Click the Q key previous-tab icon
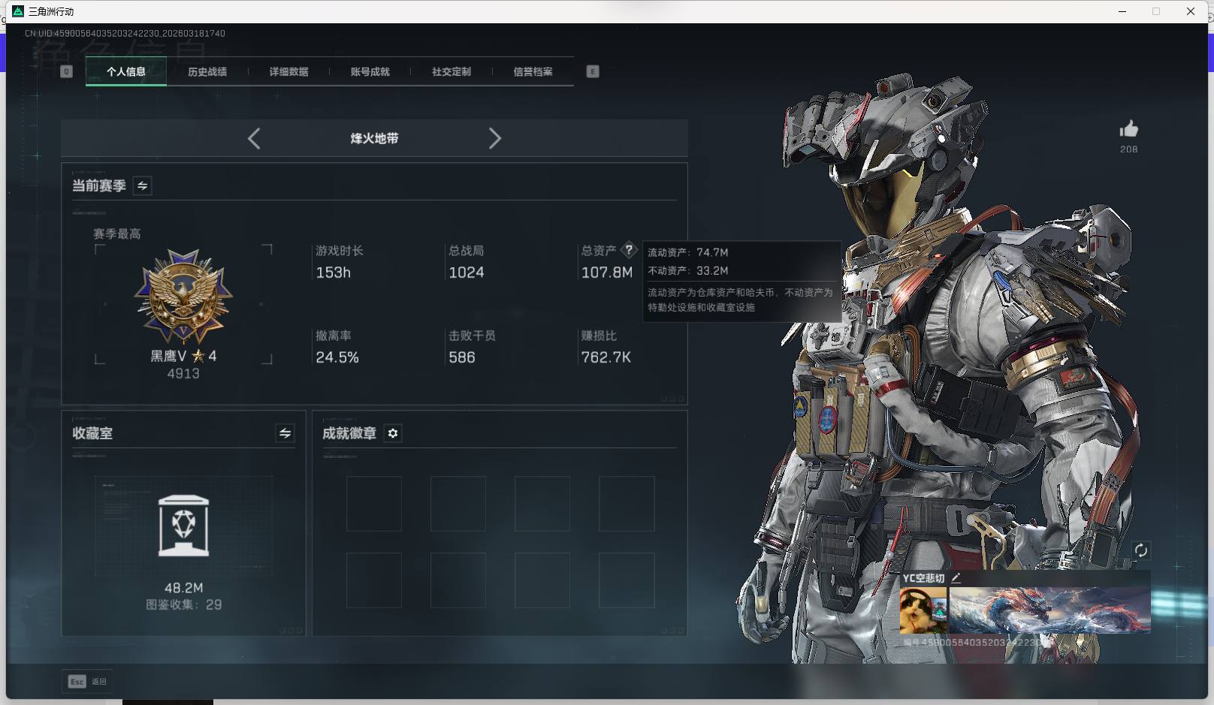1214x705 pixels. click(x=66, y=71)
